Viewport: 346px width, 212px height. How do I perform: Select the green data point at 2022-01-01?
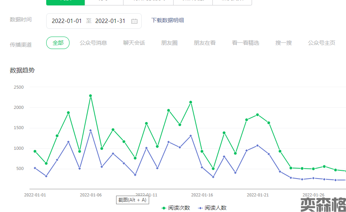(35, 151)
